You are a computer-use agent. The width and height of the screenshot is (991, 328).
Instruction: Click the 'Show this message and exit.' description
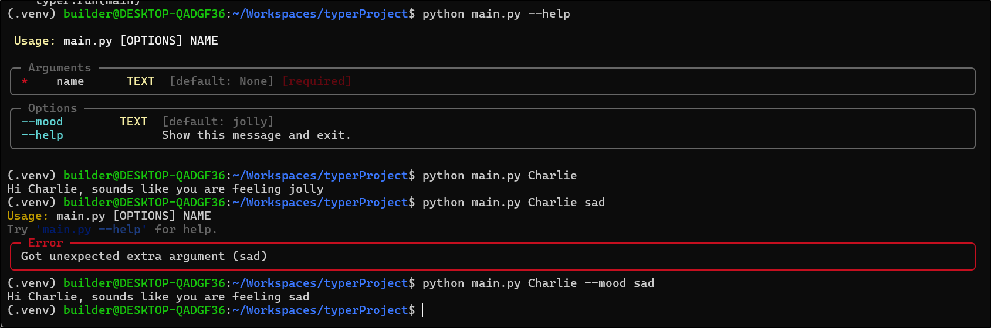(256, 135)
